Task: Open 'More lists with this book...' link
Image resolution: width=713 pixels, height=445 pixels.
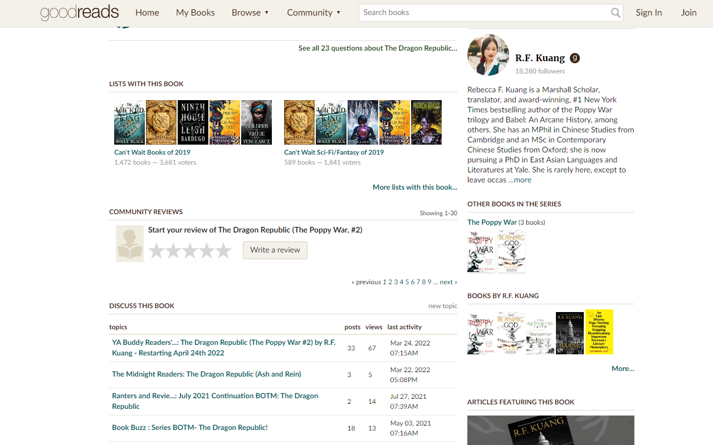Action: 414,187
